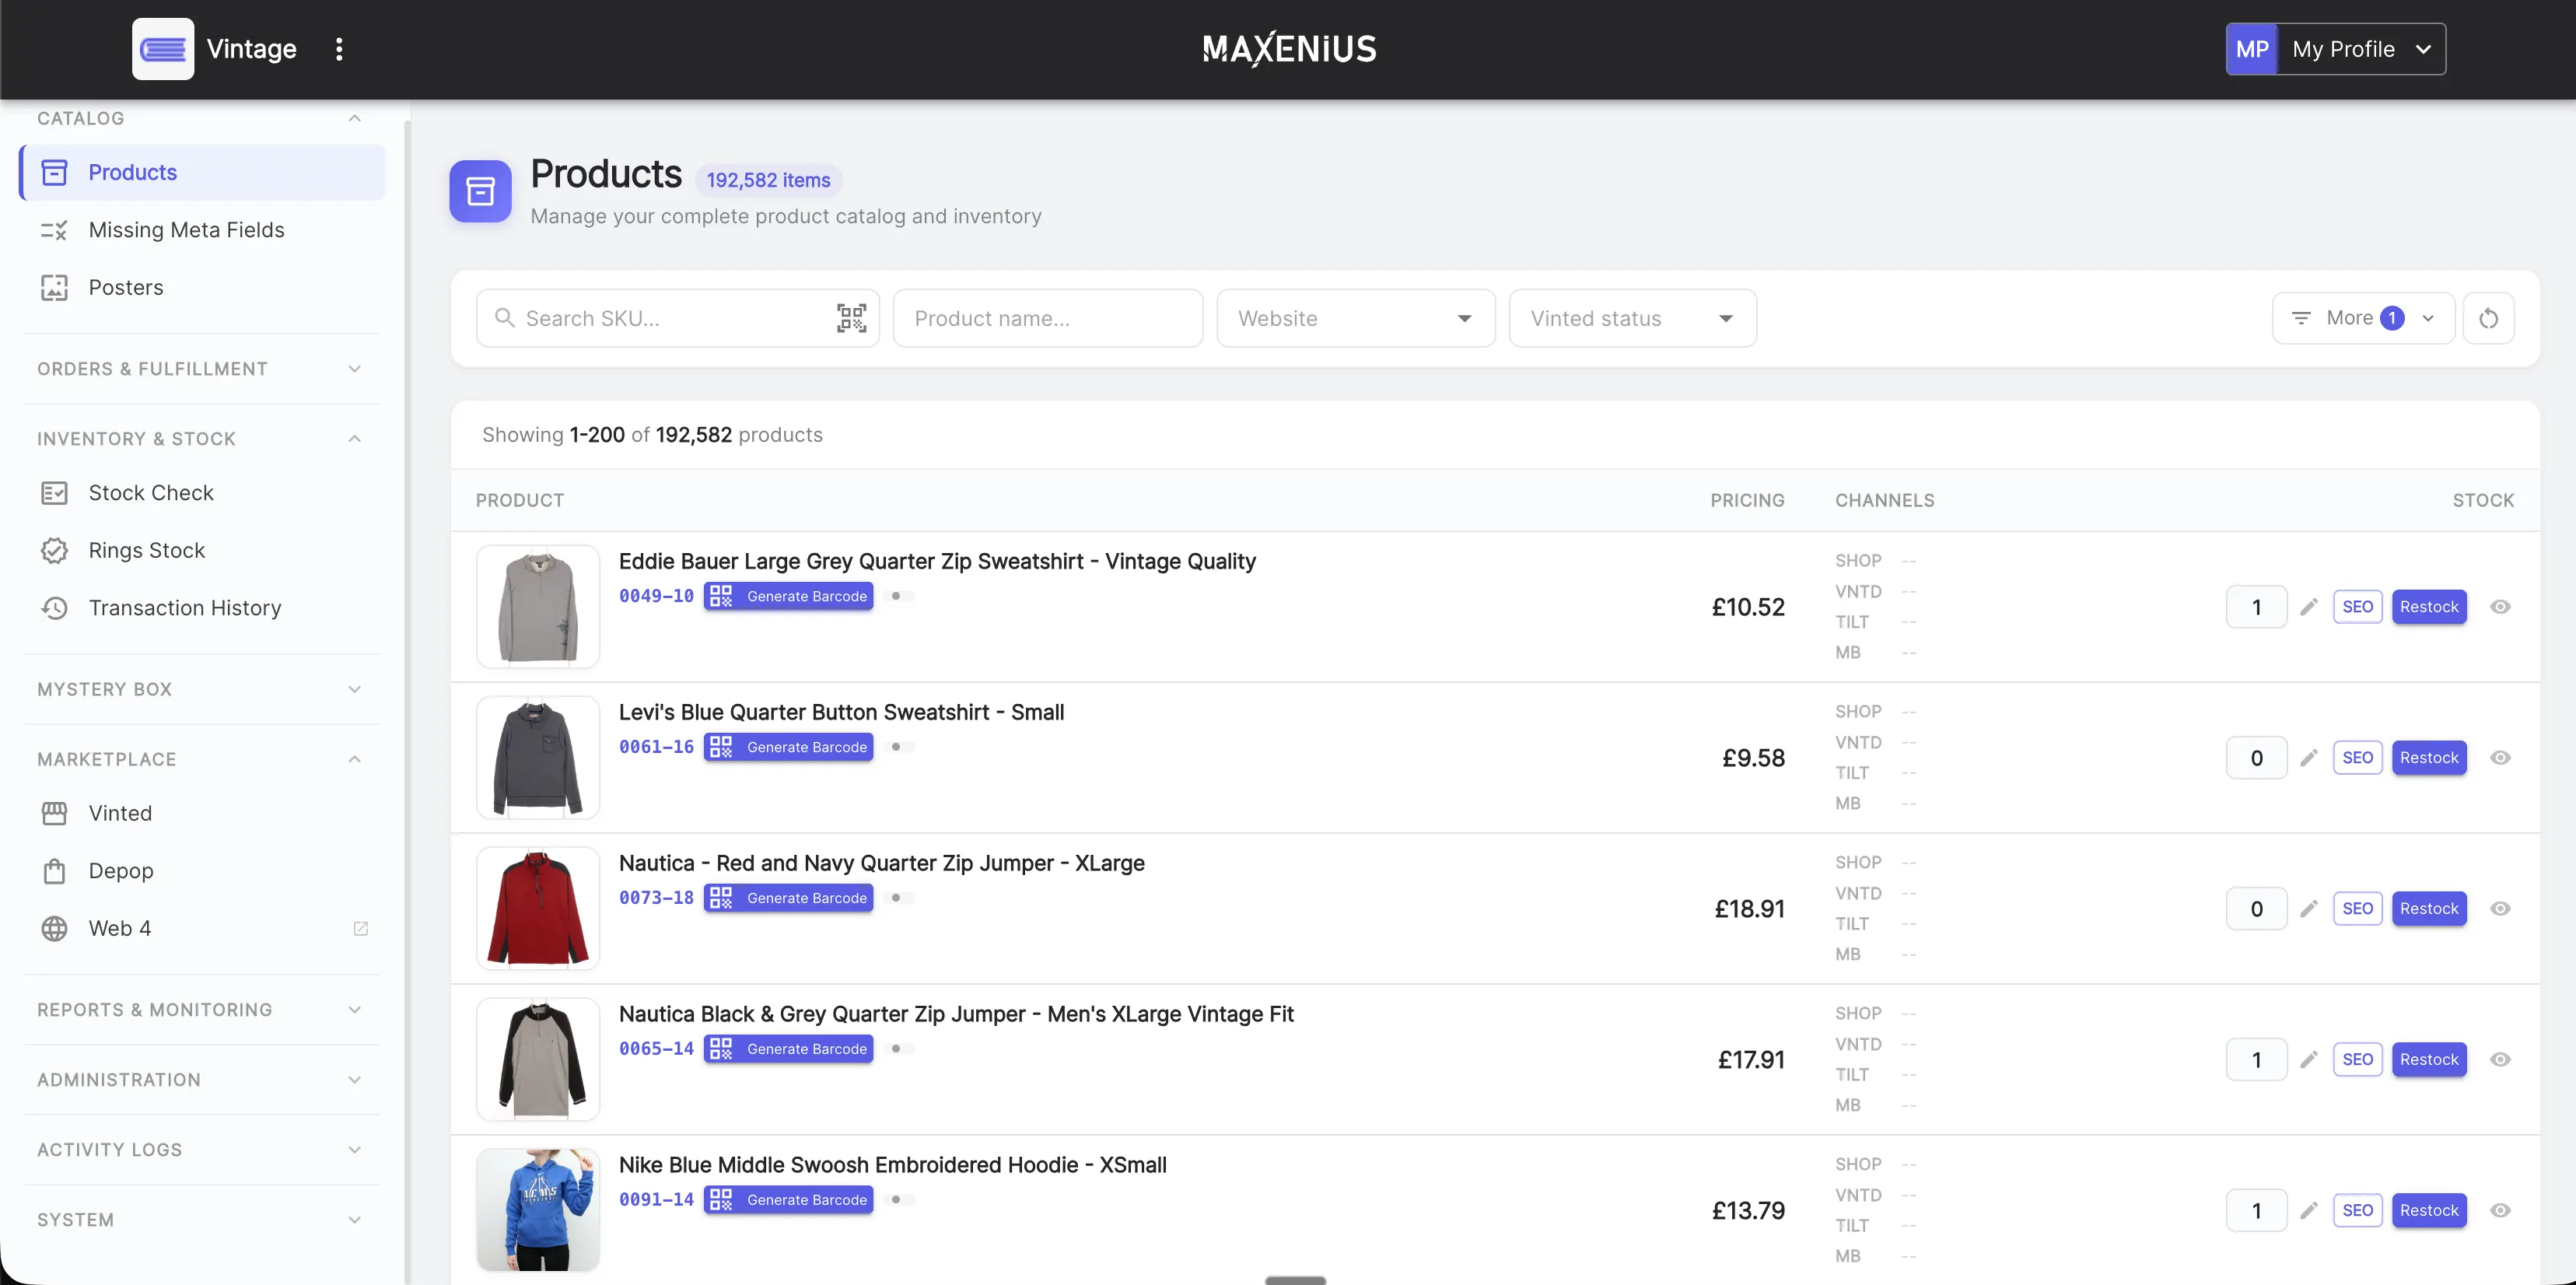Open the Vinted status dropdown
Screen dimensions: 2576x1285
tap(1632, 318)
